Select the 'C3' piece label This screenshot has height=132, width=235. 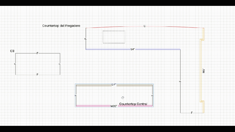tap(12, 51)
